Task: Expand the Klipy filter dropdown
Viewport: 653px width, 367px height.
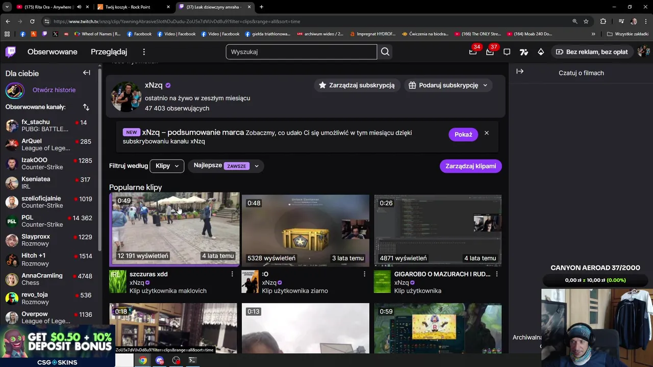Action: [x=167, y=166]
